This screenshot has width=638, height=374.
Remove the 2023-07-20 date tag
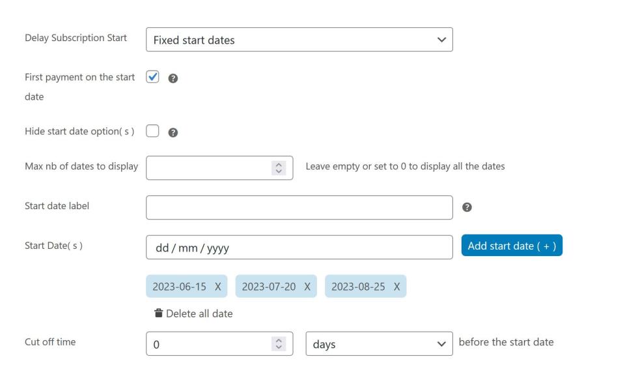307,287
